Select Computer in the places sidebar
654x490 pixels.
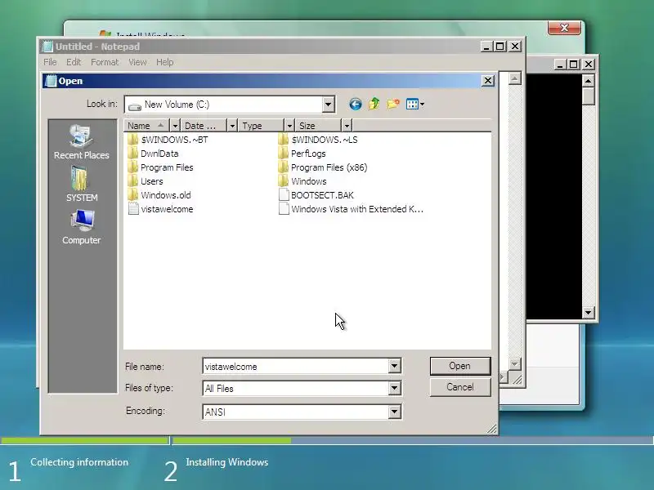tap(81, 227)
